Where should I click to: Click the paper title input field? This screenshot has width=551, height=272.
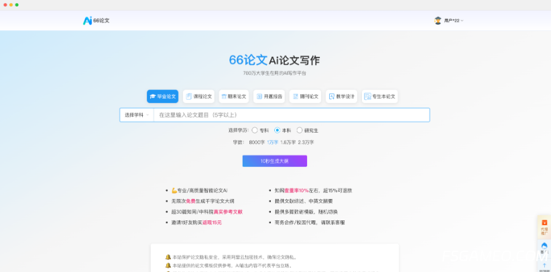(292, 115)
